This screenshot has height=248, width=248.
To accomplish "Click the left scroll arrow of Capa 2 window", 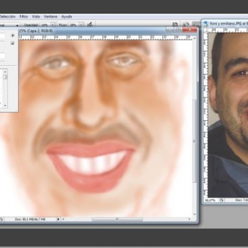I will (x=63, y=219).
